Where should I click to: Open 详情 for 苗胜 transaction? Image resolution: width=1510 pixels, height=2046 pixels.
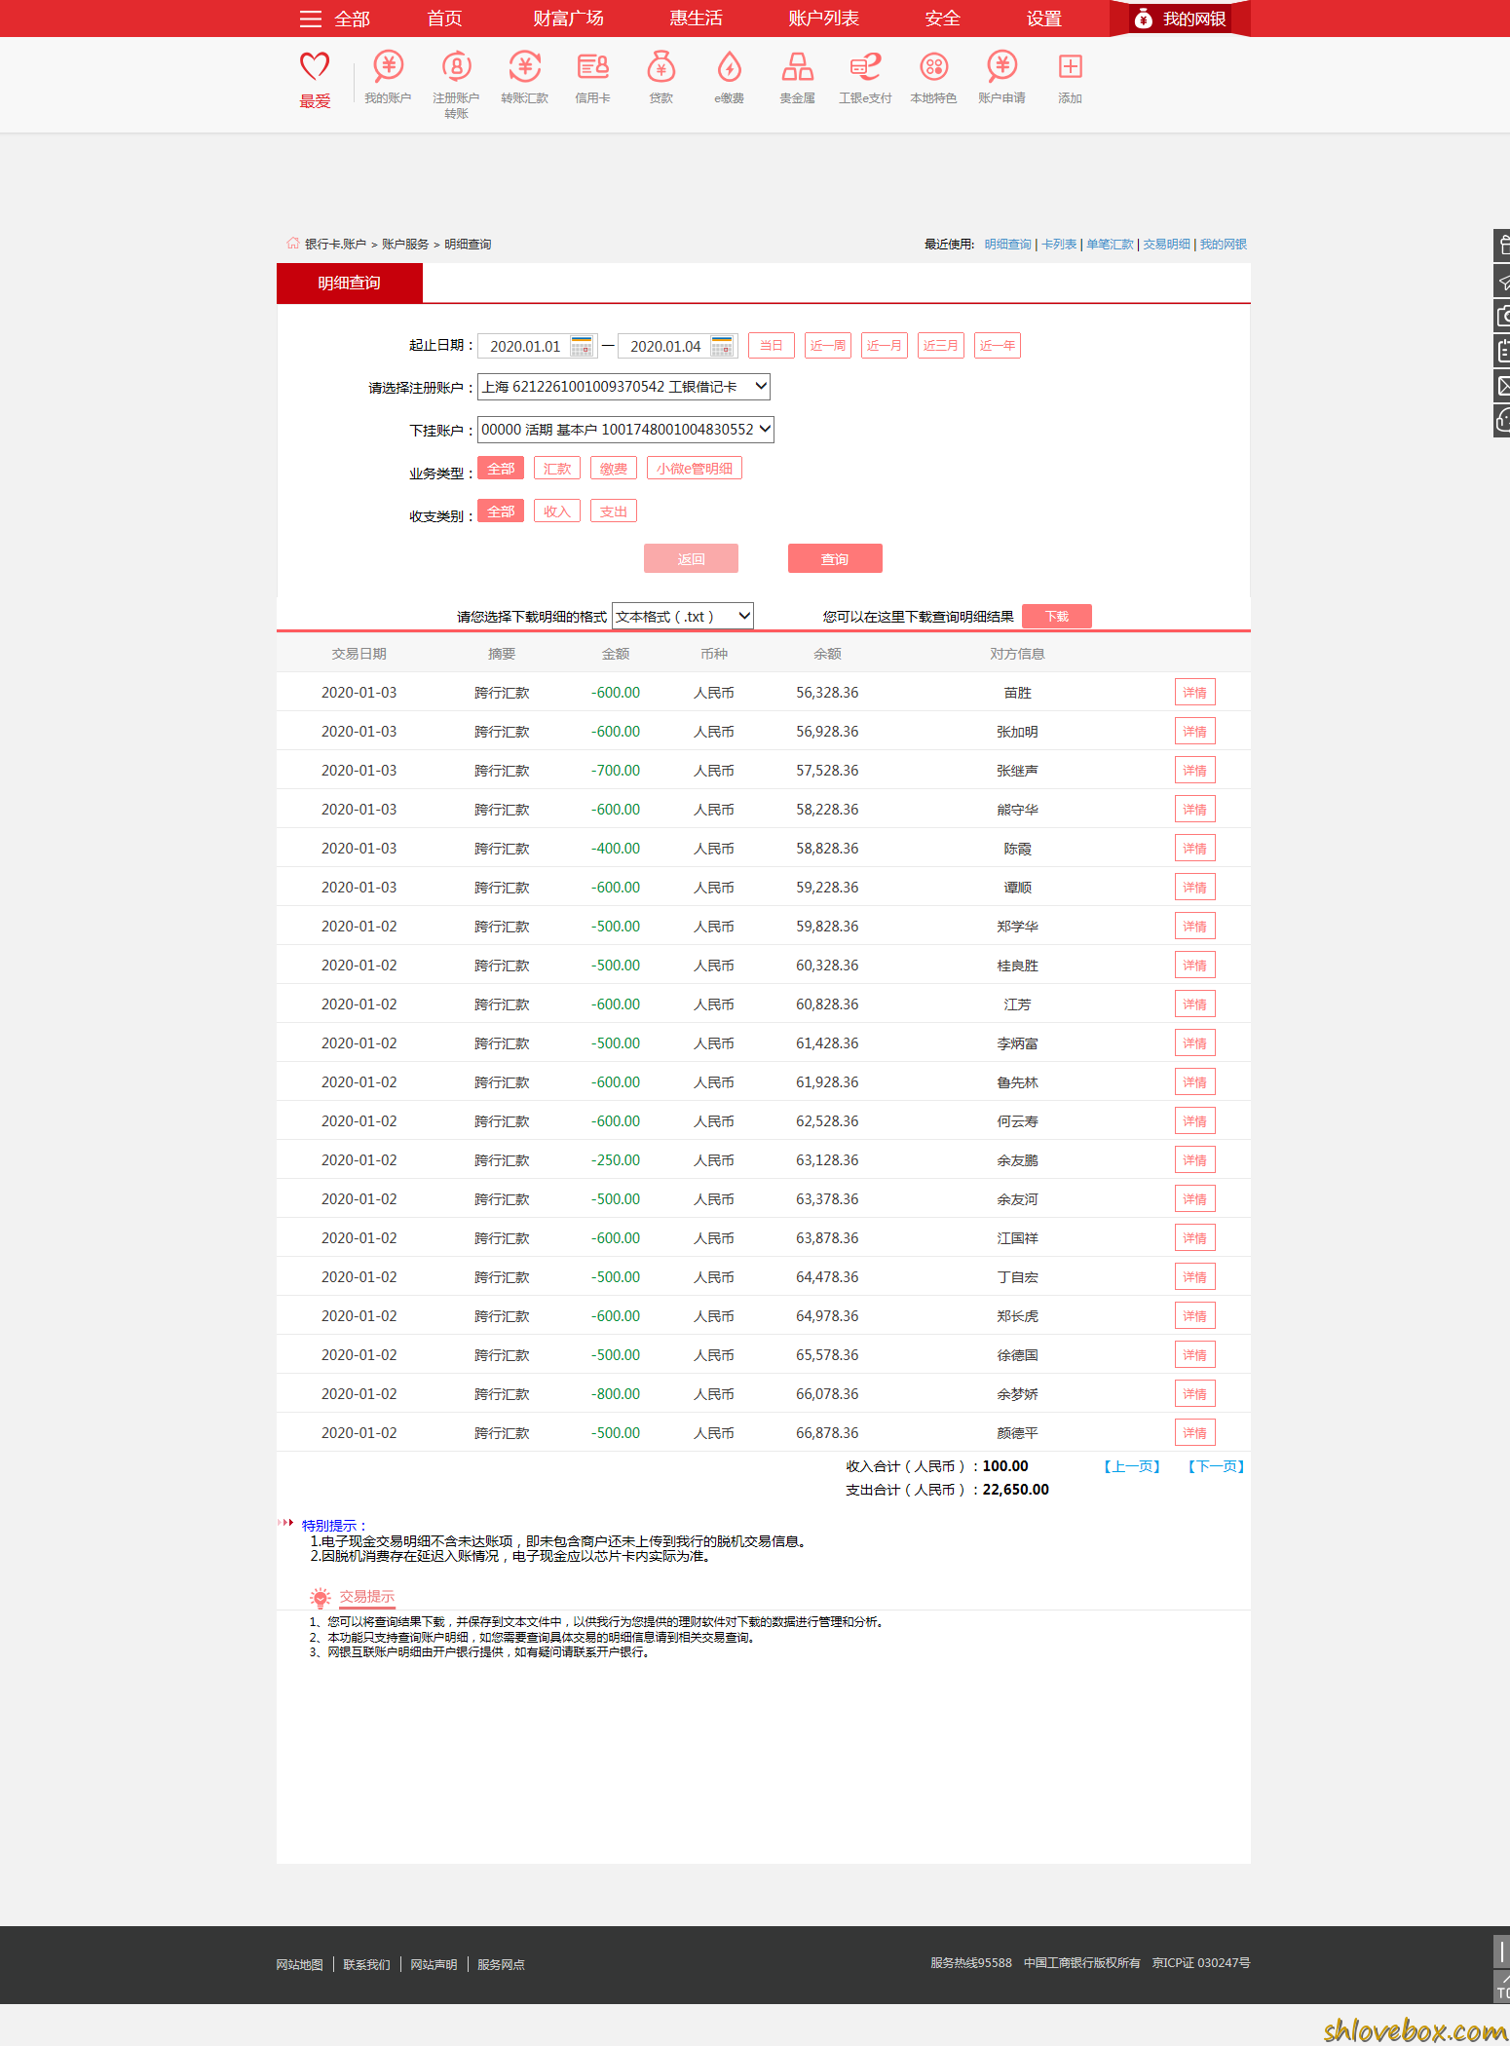[x=1194, y=693]
